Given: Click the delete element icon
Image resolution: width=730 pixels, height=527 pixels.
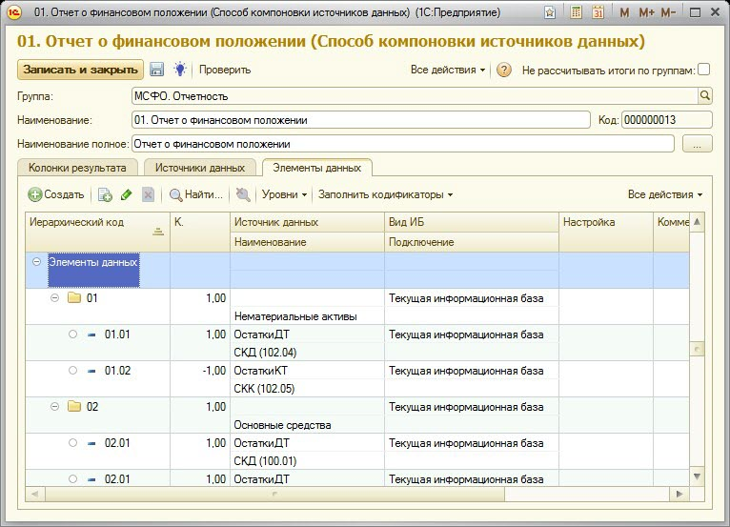Looking at the screenshot, I should [148, 194].
